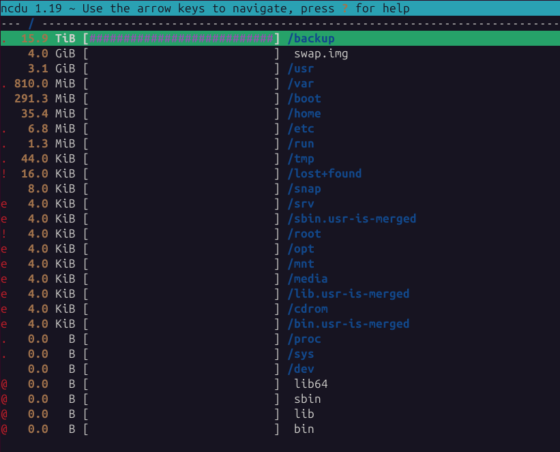560x452 pixels.
Task: Click the 'e' empty flag beside /cdrom
Action: click(x=4, y=309)
